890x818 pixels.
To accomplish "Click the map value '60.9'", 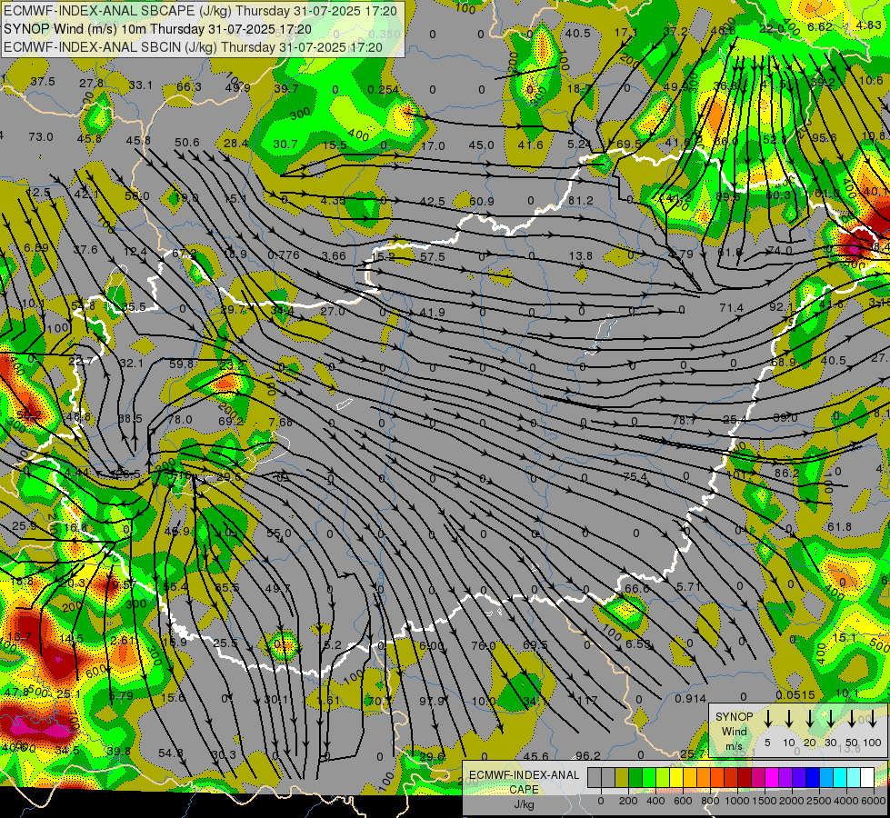I will pyautogui.click(x=481, y=202).
